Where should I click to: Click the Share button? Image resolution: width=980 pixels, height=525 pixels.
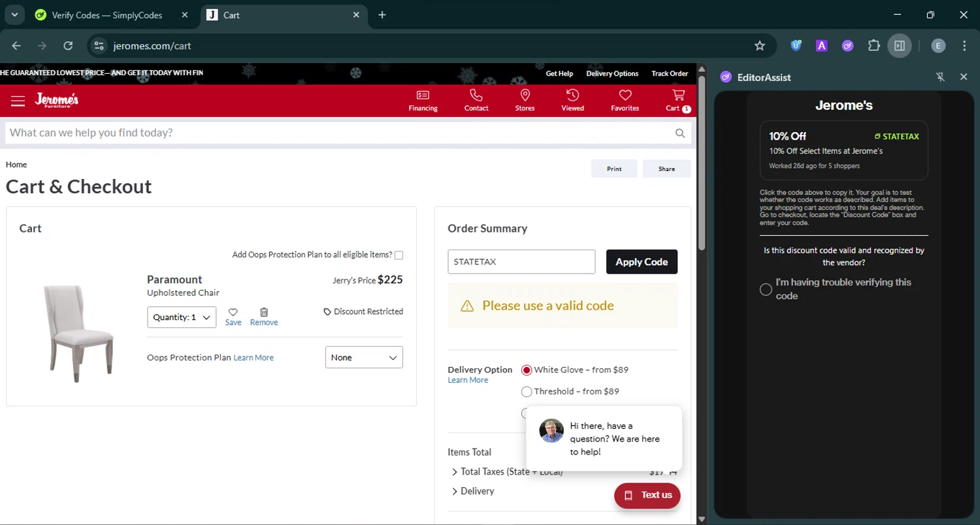(666, 168)
